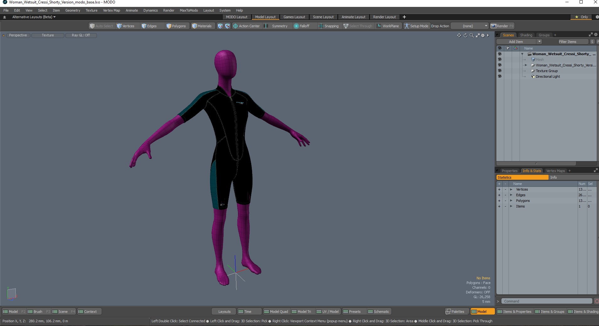Select Polygons selection mode
The width and height of the screenshot is (599, 326).
click(x=176, y=26)
